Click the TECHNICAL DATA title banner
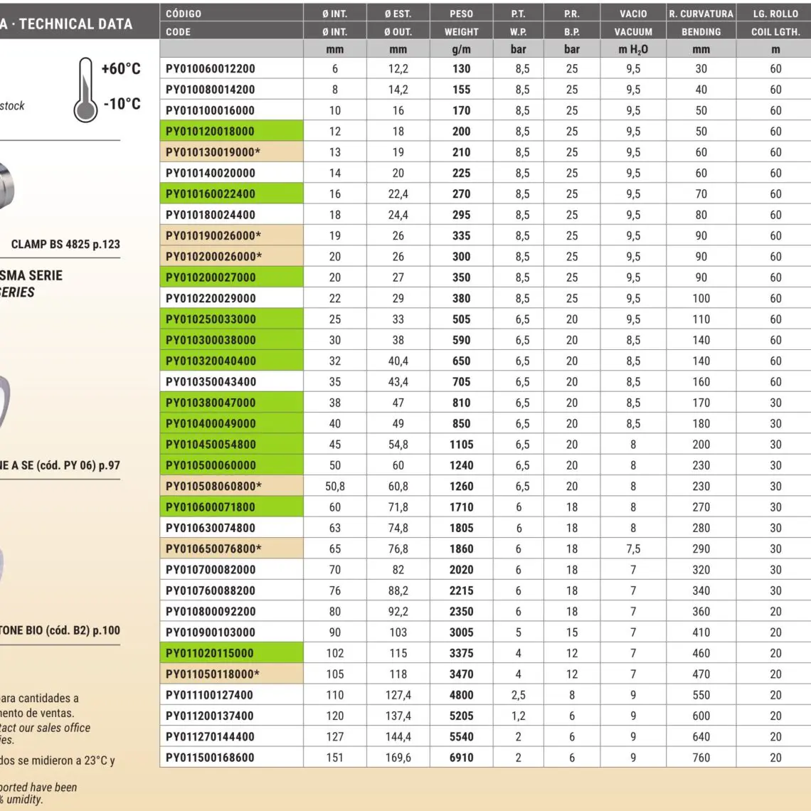The height and width of the screenshot is (811, 811). [66, 23]
